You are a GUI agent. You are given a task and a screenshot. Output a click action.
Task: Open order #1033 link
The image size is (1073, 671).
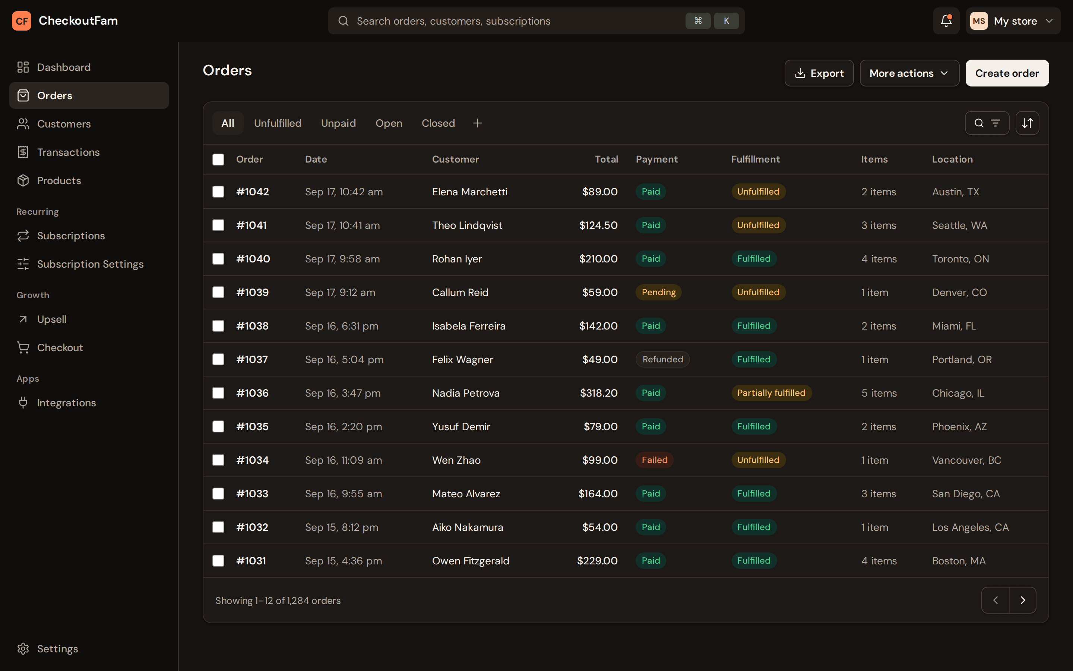click(x=252, y=494)
